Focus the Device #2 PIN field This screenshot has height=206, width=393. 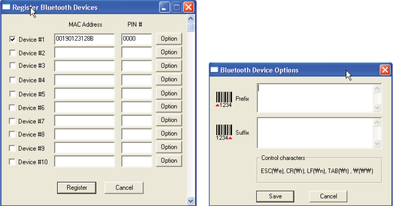pos(137,53)
